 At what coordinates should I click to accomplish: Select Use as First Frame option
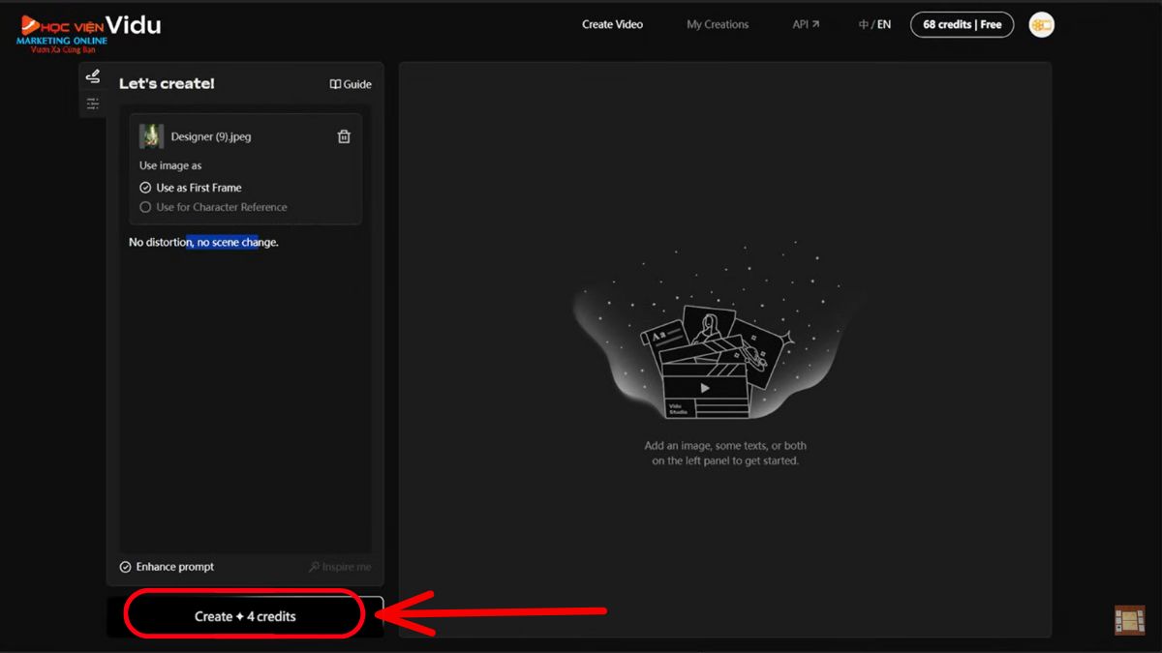(191, 188)
